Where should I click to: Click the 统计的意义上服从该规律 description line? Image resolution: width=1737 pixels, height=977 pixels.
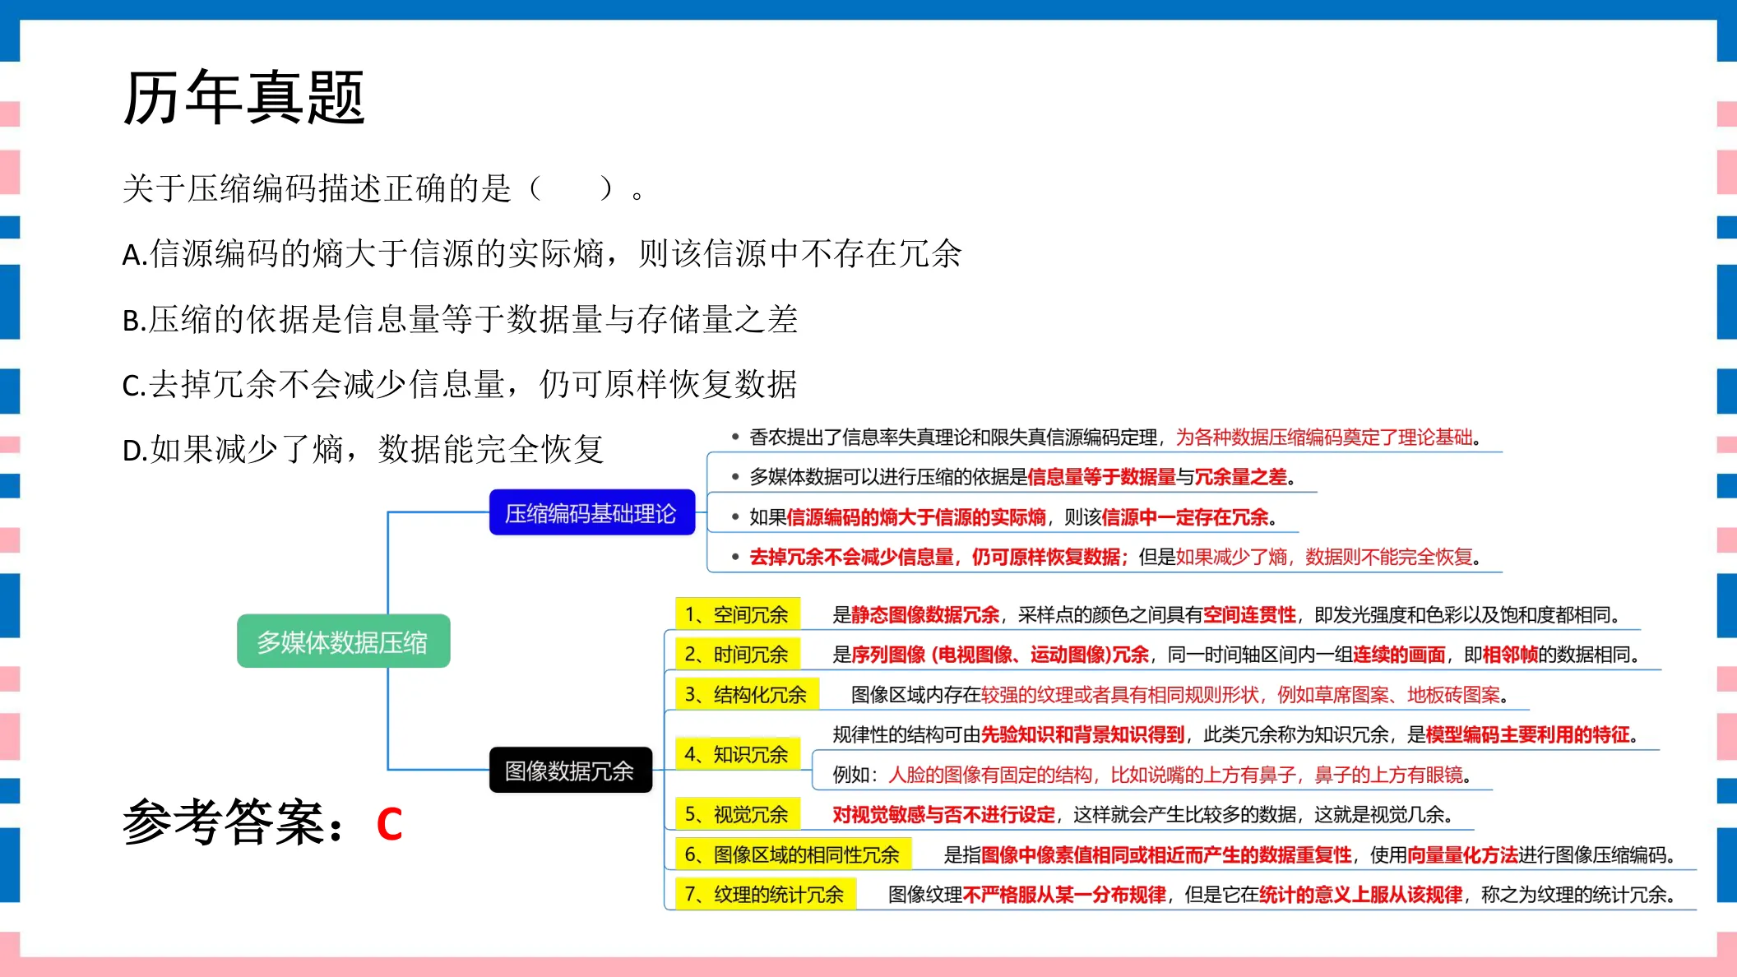click(1284, 894)
